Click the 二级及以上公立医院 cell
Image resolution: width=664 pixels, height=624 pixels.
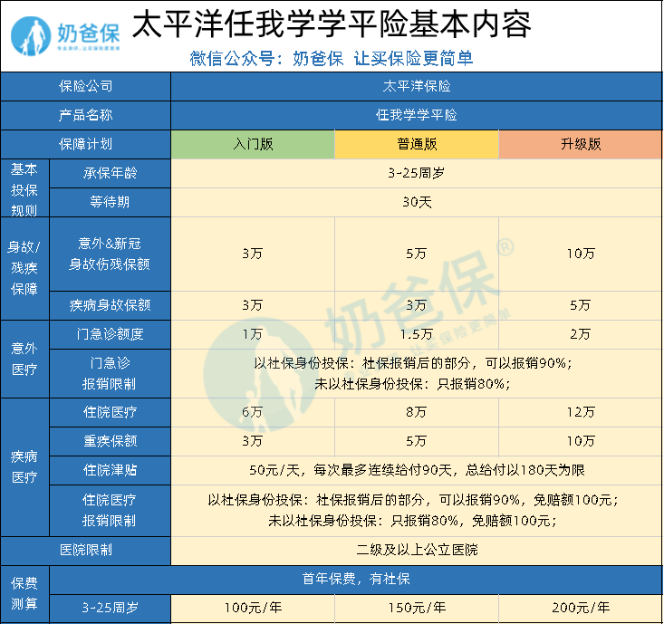point(417,551)
